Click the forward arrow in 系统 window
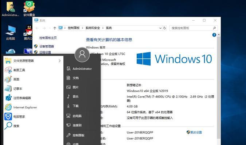This screenshot has width=246, height=145. [44, 28]
